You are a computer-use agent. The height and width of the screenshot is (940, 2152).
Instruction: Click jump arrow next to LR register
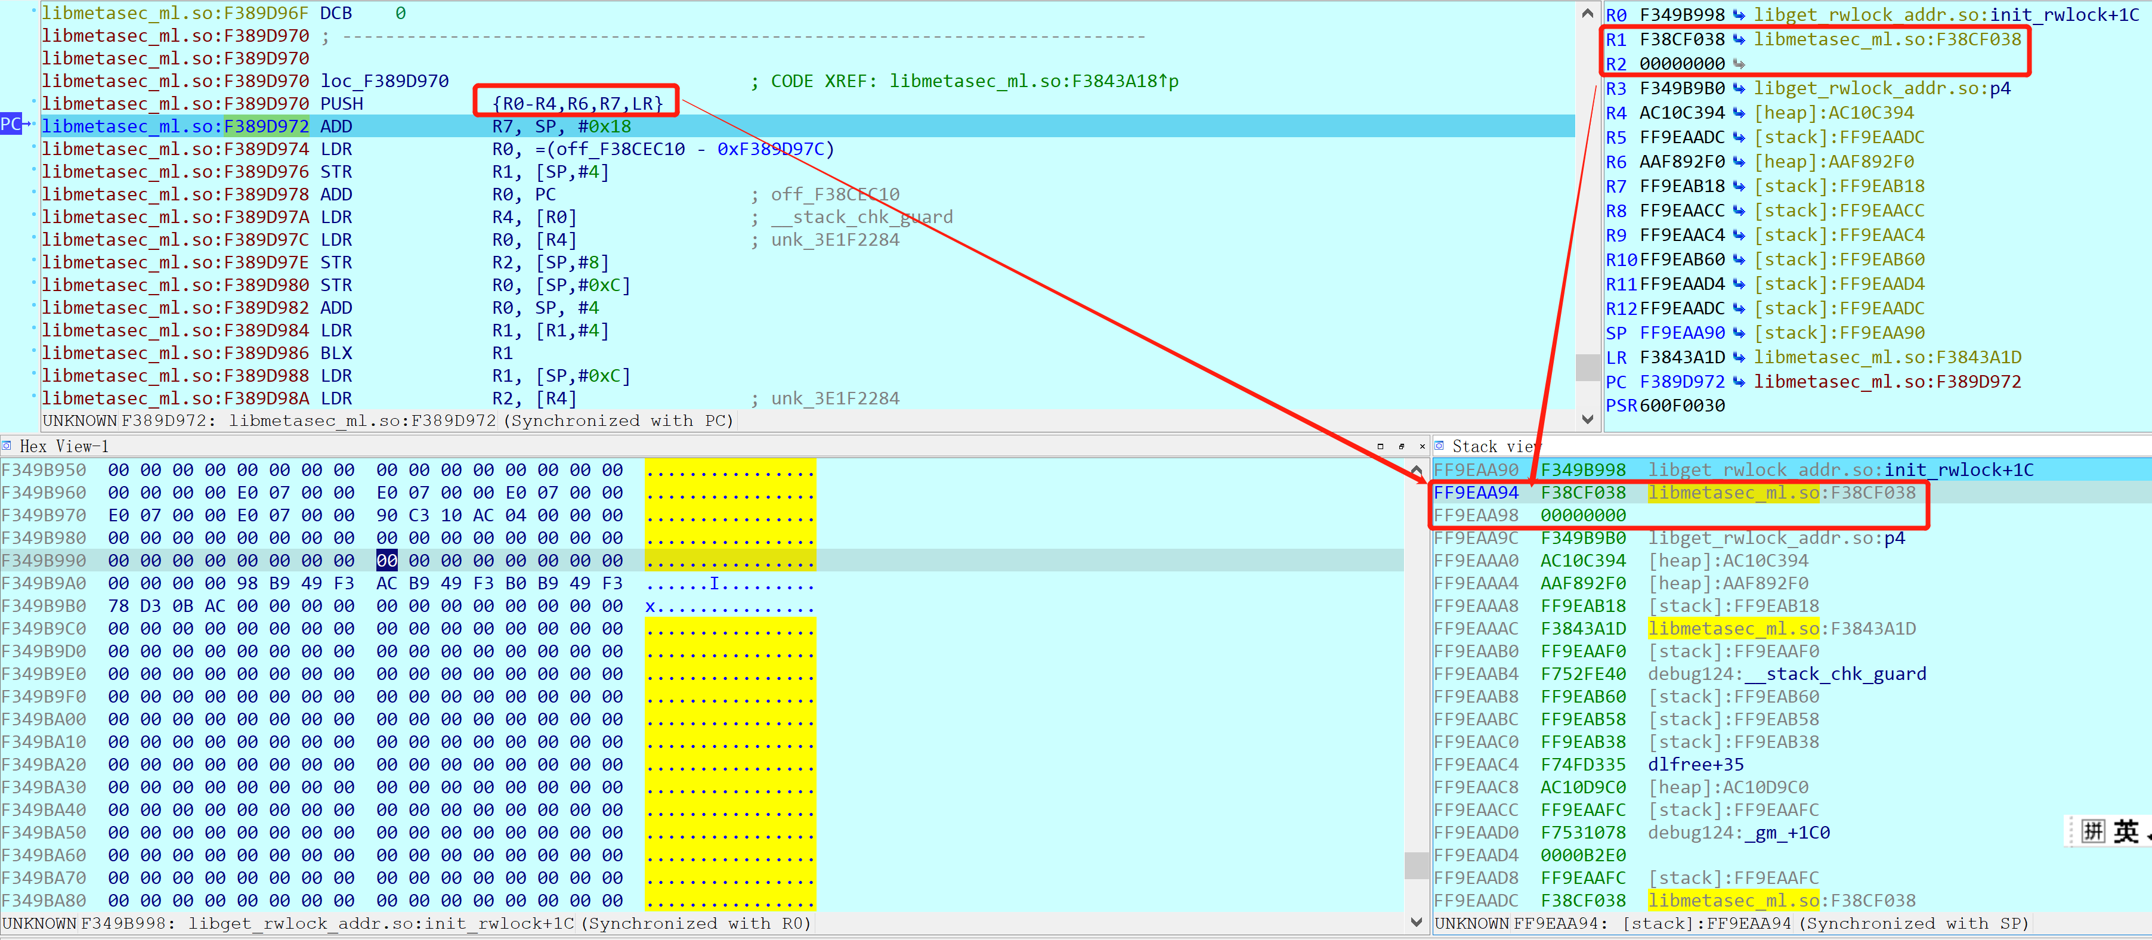(x=1739, y=358)
